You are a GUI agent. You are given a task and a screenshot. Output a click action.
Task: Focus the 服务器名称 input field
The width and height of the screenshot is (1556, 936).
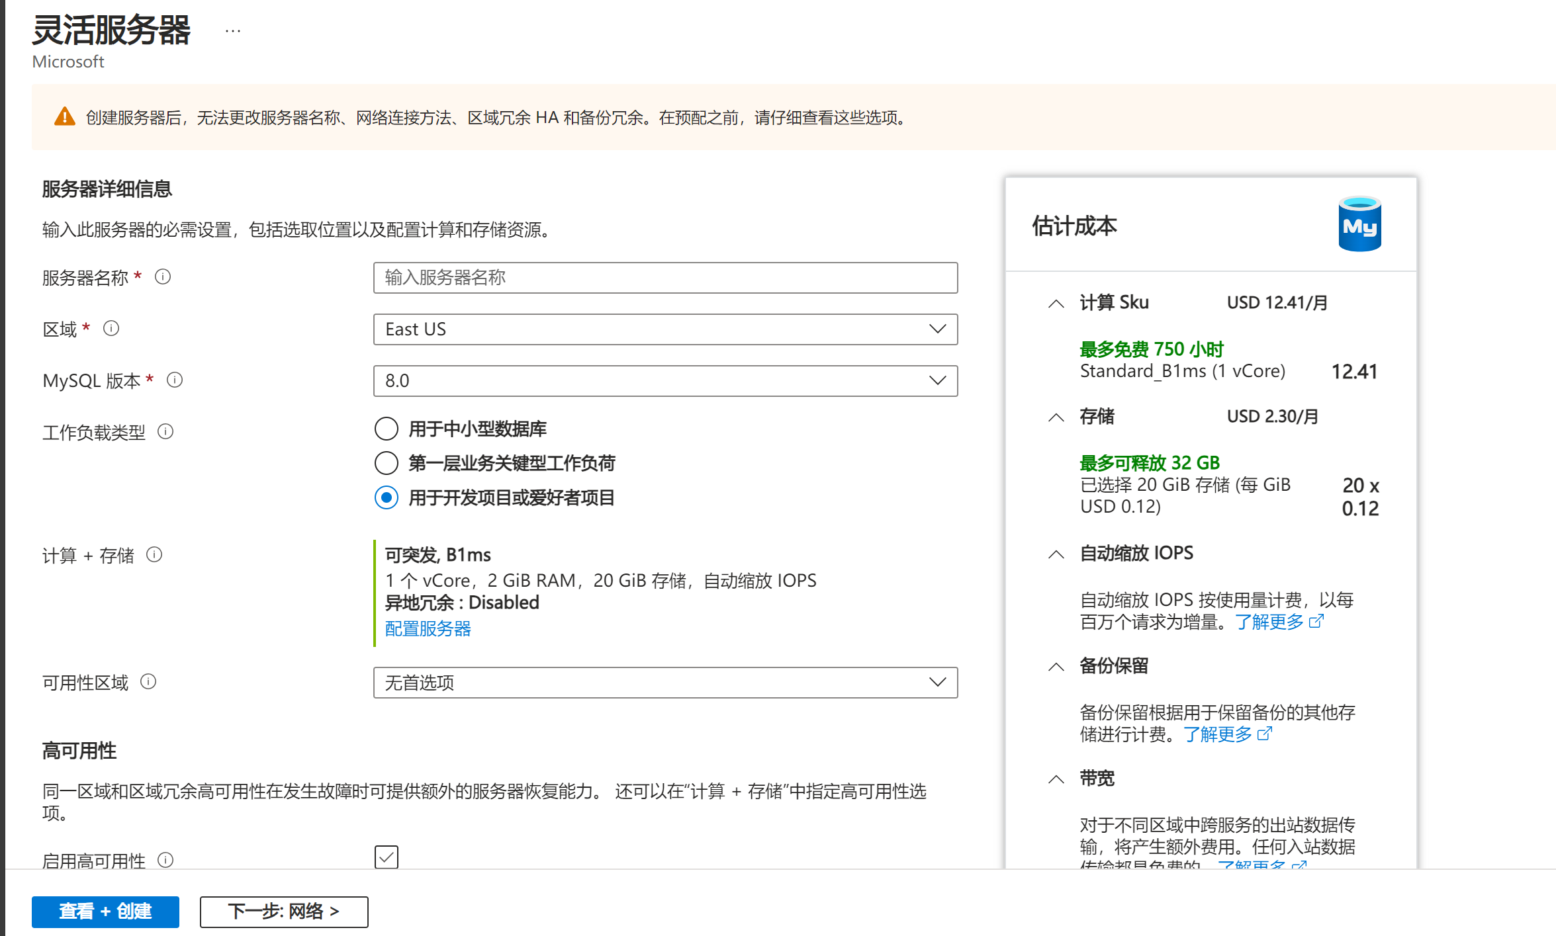tap(665, 277)
